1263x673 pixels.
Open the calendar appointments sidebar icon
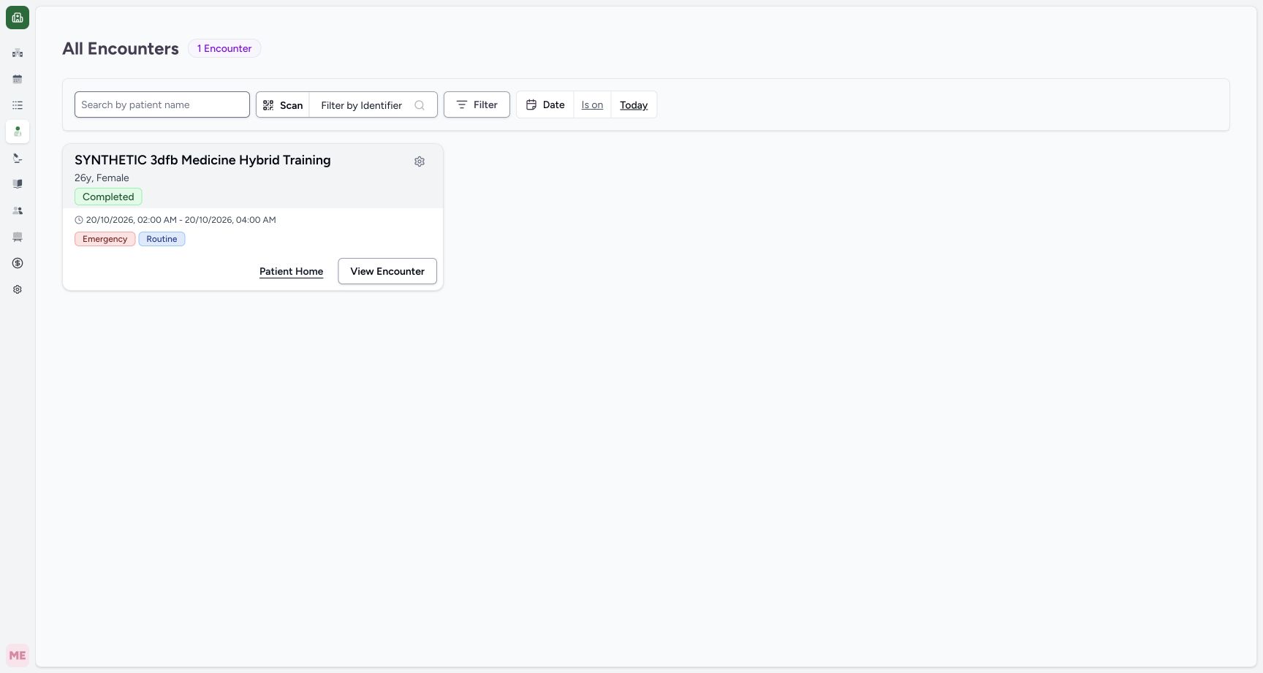pyautogui.click(x=18, y=79)
